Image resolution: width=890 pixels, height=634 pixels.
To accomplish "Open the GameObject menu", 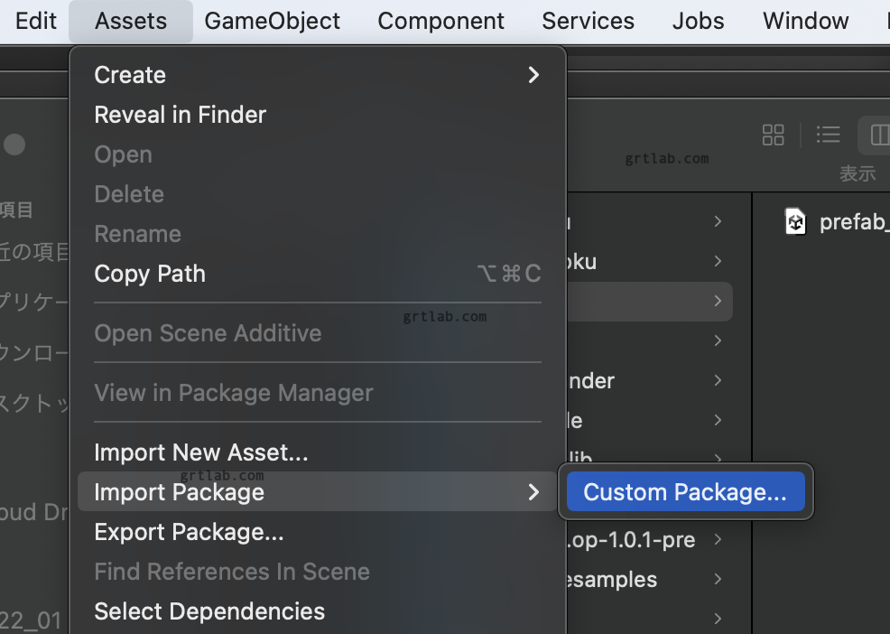I will pyautogui.click(x=272, y=21).
